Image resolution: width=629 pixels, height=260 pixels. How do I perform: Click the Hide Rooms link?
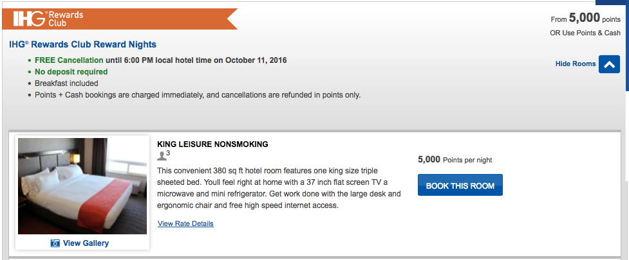(x=575, y=64)
